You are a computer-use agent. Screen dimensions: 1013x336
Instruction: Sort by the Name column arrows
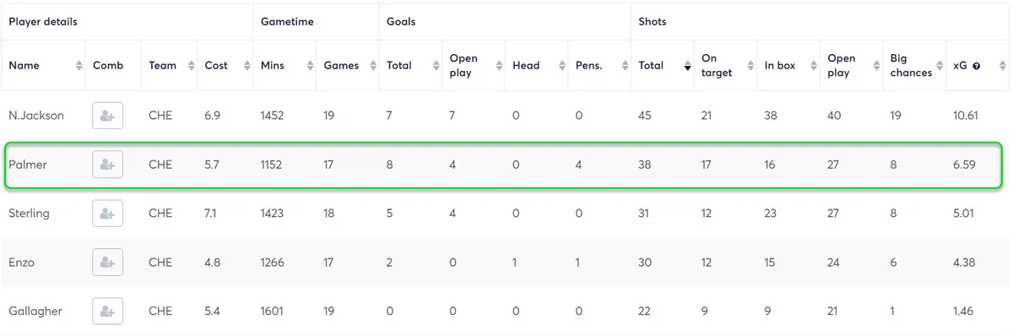pos(79,66)
